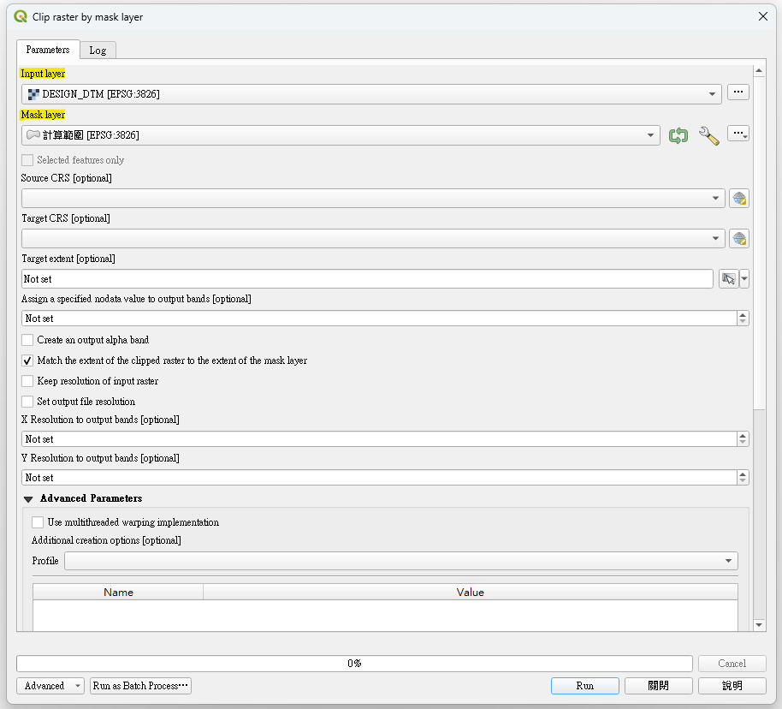Open mask layer advanced options wrench icon
This screenshot has height=709, width=782.
pos(708,135)
